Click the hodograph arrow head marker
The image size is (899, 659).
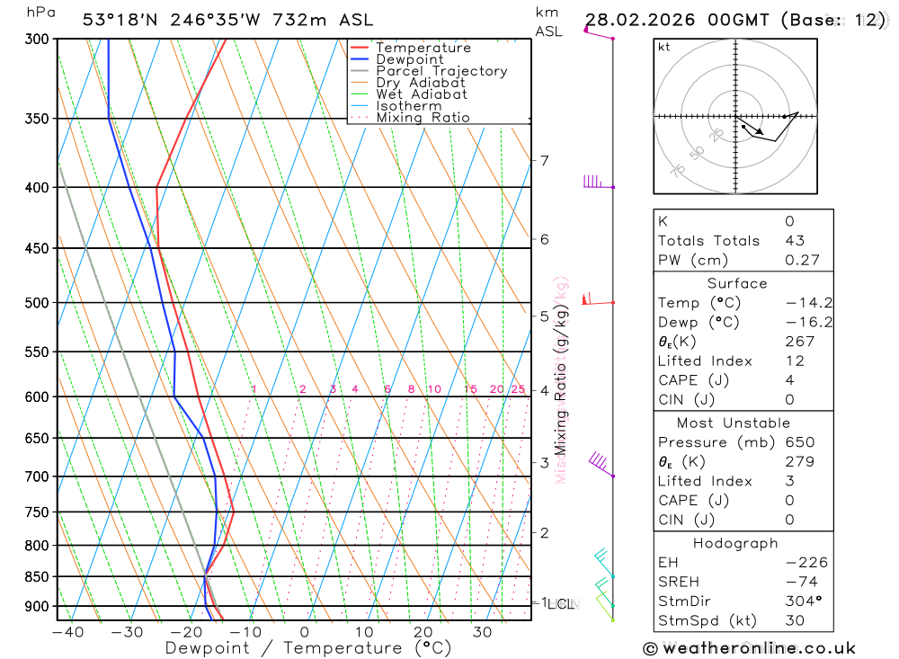[x=759, y=131]
